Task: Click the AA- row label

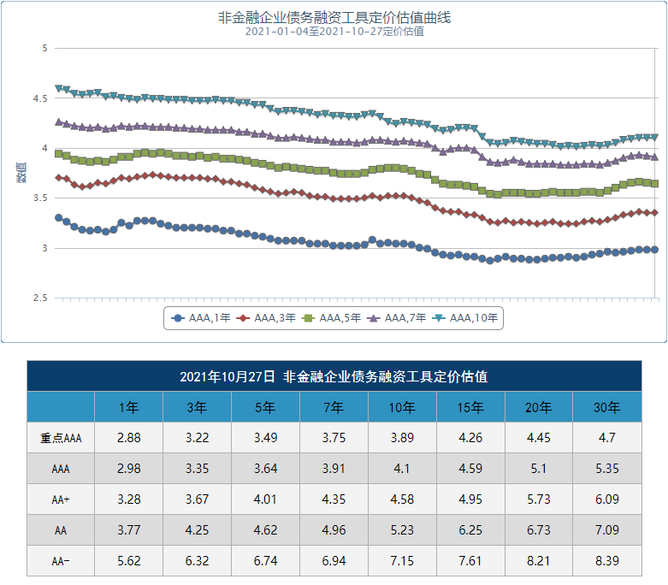Action: click(x=61, y=561)
